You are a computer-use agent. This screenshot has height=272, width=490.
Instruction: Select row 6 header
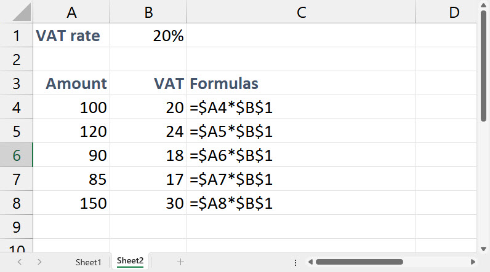[x=17, y=155]
